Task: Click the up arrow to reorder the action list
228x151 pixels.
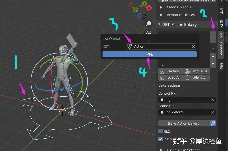Action: tap(213, 56)
